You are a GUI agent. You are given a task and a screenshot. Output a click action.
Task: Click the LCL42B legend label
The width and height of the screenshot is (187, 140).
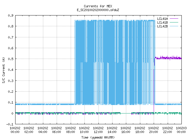[162, 26]
